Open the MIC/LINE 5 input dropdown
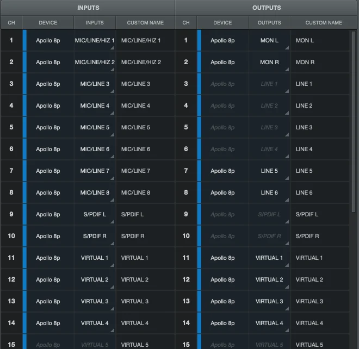Viewport: 359px width, 349px height. point(95,127)
